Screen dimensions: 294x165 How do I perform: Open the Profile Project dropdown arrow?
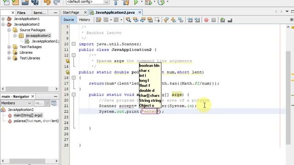[167, 2]
